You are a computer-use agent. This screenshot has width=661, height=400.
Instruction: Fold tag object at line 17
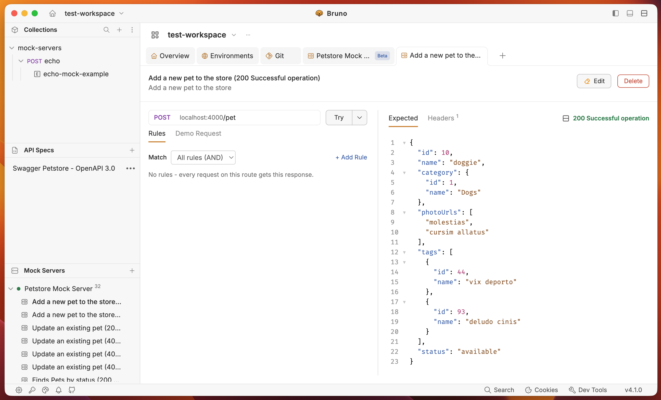click(x=404, y=302)
